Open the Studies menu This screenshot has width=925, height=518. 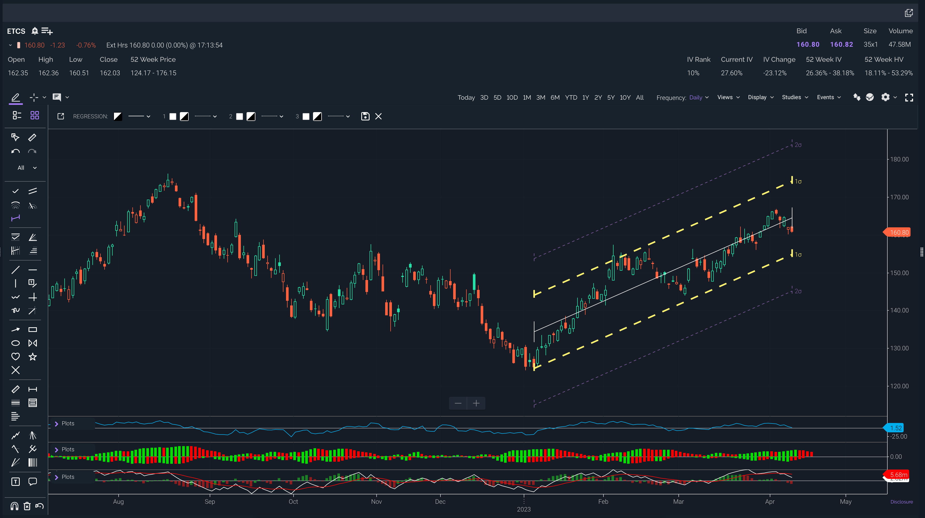[795, 97]
